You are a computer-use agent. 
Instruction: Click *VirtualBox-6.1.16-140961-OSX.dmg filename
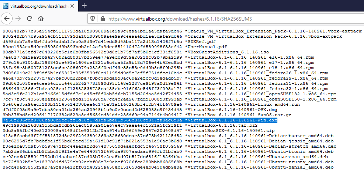click(x=231, y=110)
